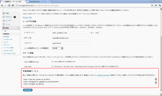Open the 表示設定 submenu item
This screenshot has width=162, height=96.
[6, 37]
